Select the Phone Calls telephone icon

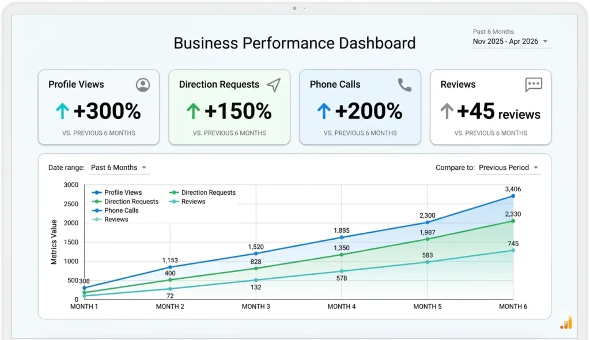click(403, 84)
